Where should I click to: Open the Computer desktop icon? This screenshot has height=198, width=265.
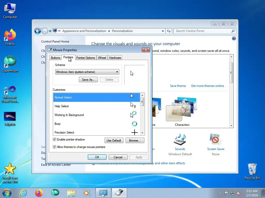pos(10,11)
